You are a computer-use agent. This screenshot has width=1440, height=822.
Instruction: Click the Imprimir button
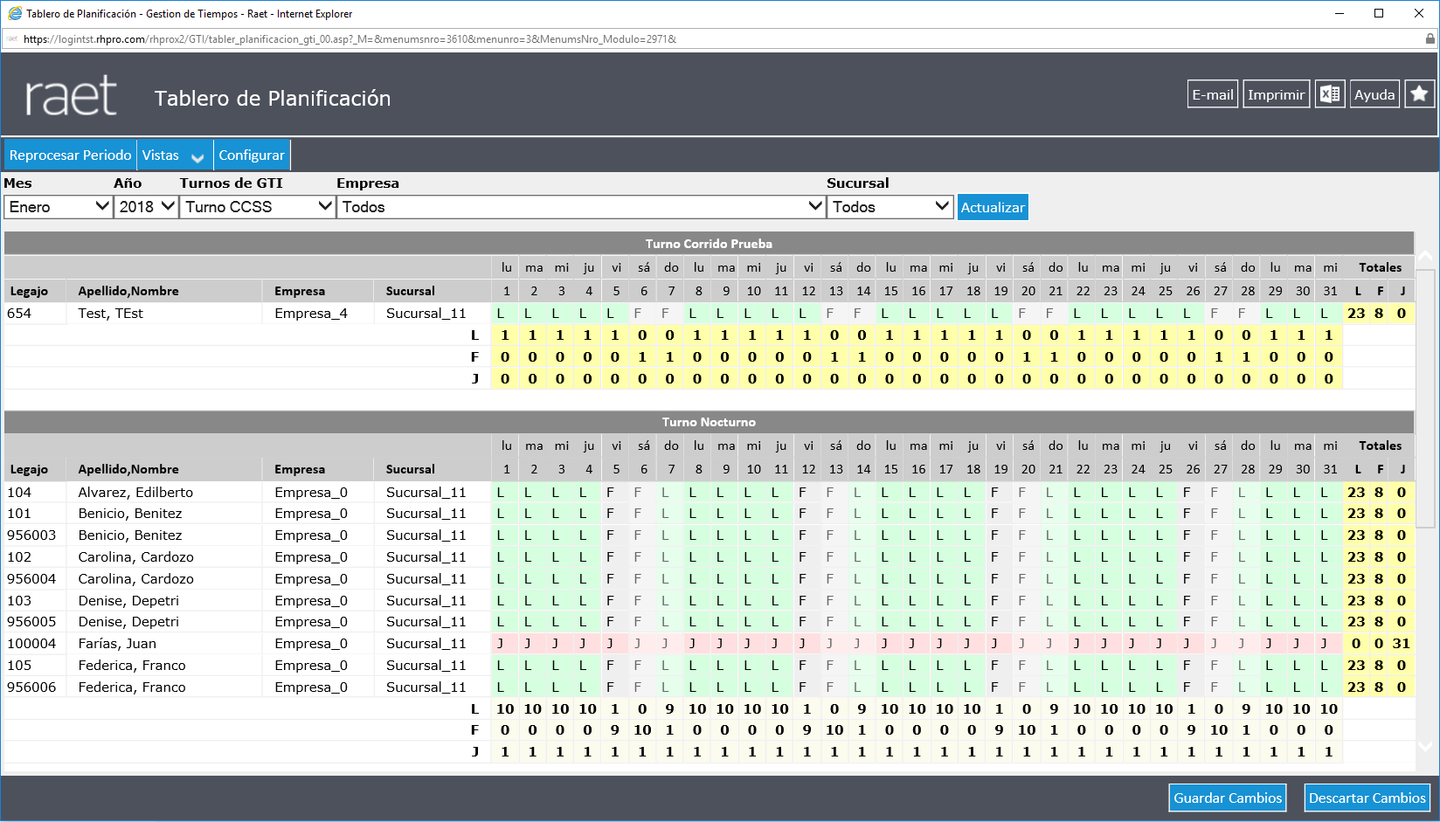click(x=1276, y=94)
